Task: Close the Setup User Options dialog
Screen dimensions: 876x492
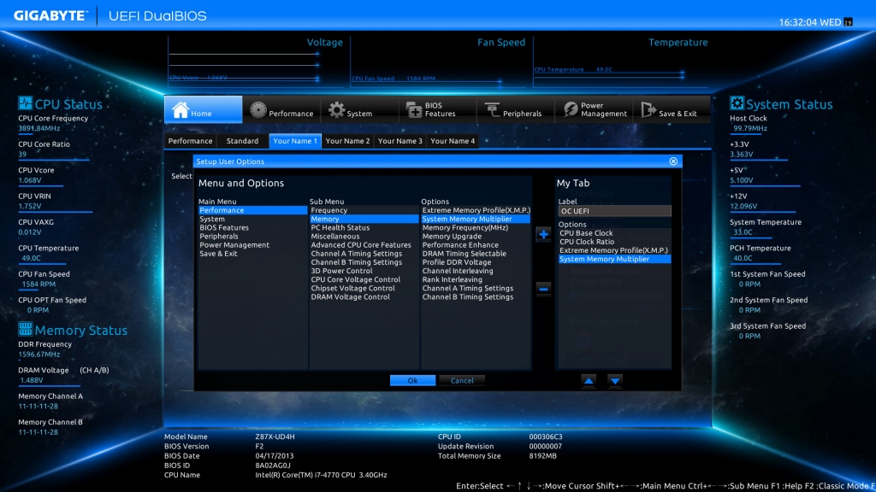Action: coord(673,161)
